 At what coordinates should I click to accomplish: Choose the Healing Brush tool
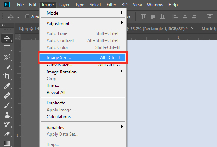click(x=7, y=96)
